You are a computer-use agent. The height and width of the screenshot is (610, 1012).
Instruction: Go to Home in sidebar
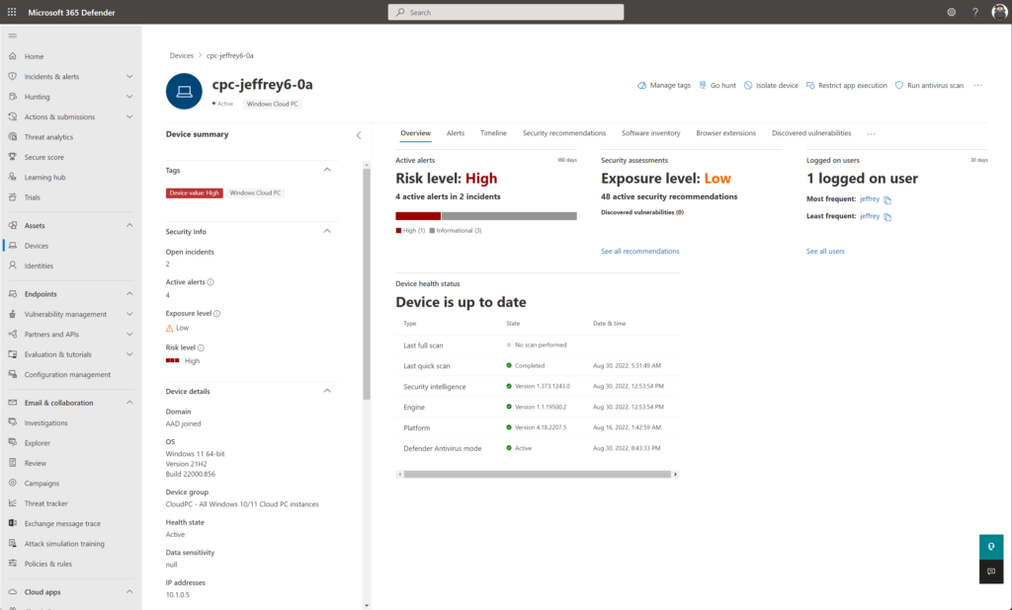34,56
